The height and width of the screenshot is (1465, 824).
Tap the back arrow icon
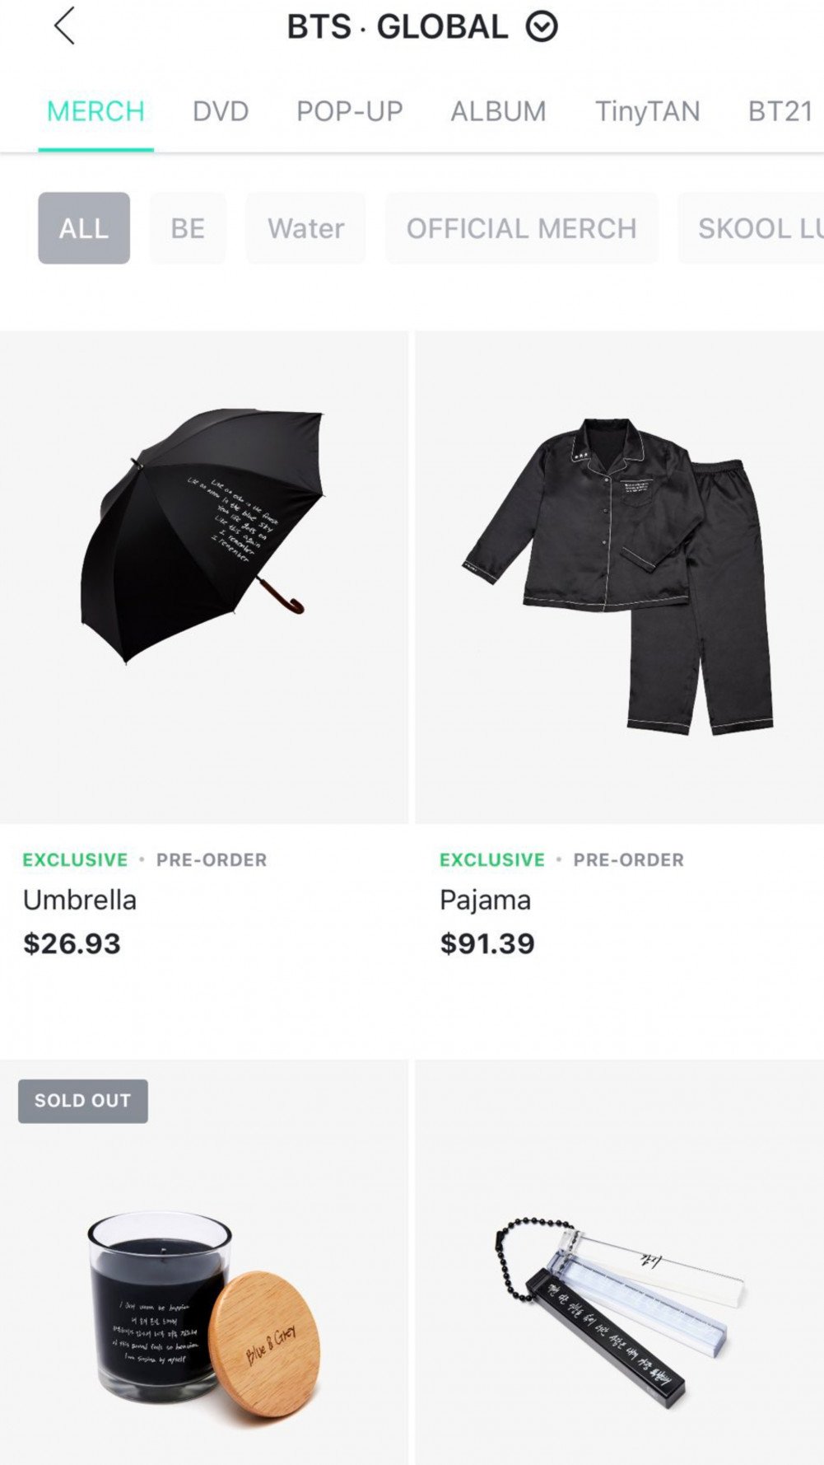(65, 26)
